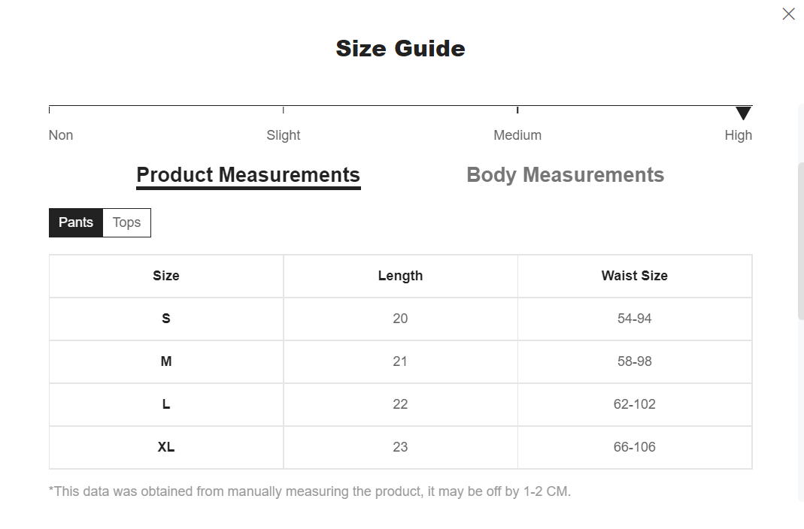Select the L size row label
The width and height of the screenshot is (804, 529).
(x=166, y=404)
